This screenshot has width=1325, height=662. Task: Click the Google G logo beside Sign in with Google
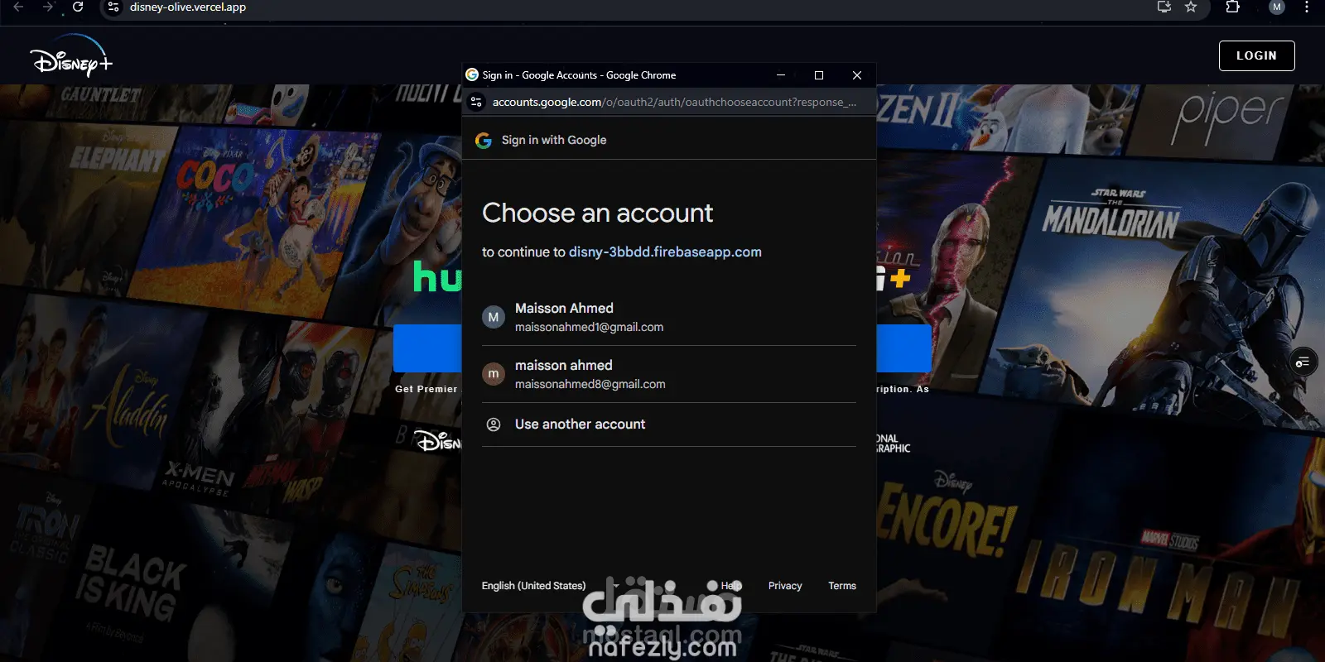click(x=484, y=141)
